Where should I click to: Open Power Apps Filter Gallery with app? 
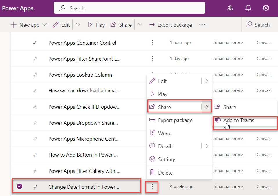pos(84,171)
